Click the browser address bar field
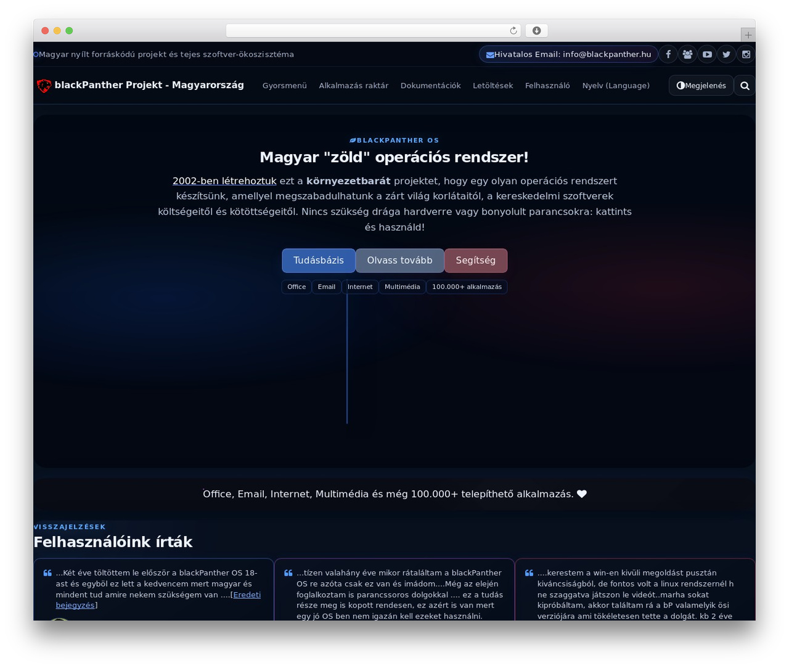 (x=374, y=31)
